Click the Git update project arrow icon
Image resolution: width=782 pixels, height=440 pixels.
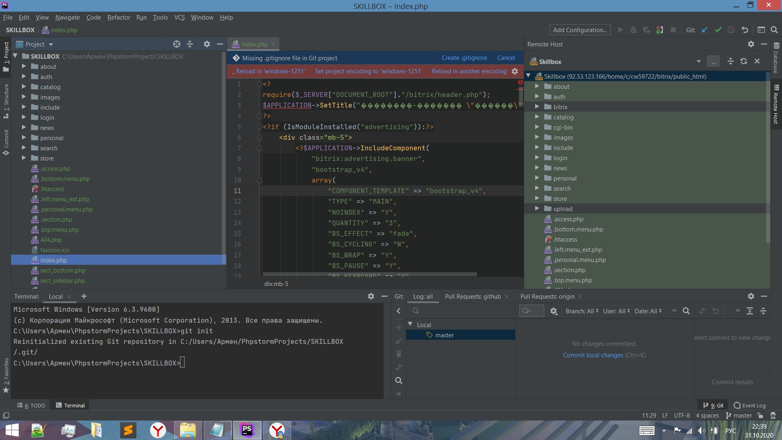[x=705, y=30]
